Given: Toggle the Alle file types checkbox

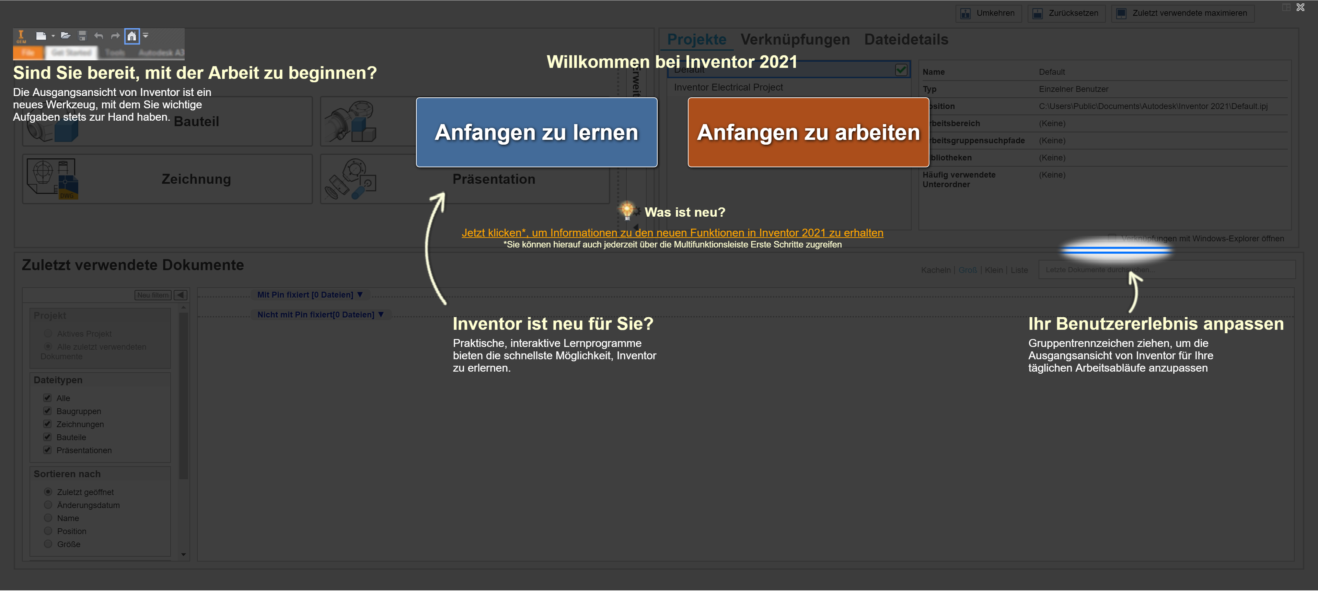Looking at the screenshot, I should pos(48,398).
